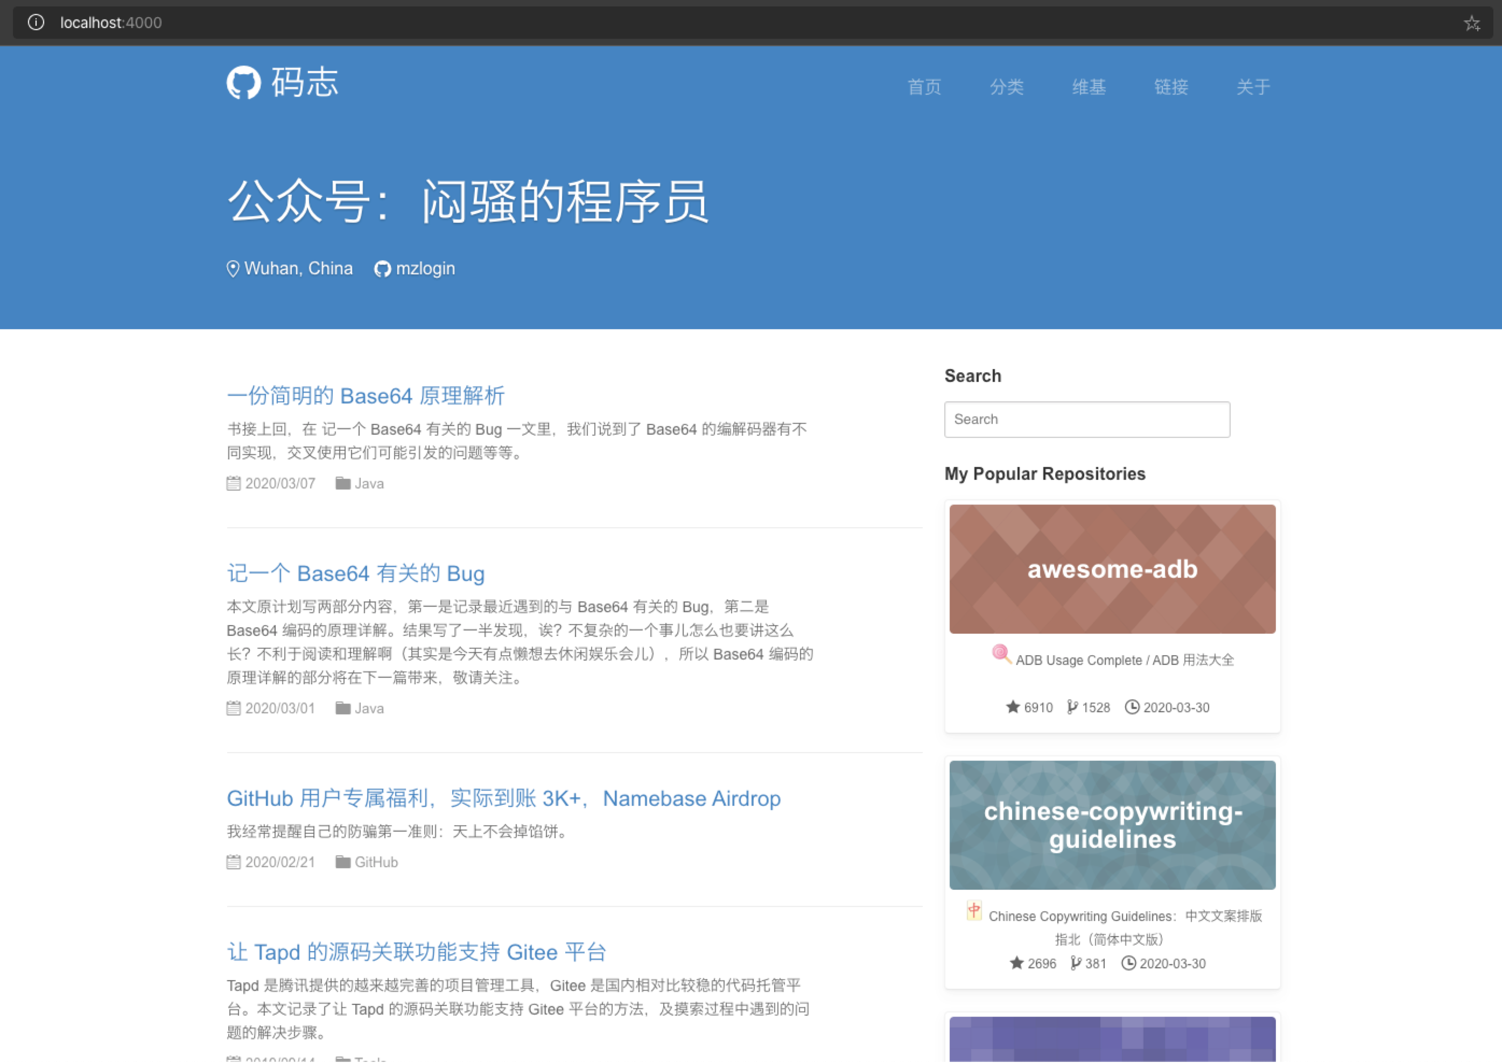Click the star count icon for awesome-adb

pos(1013,707)
